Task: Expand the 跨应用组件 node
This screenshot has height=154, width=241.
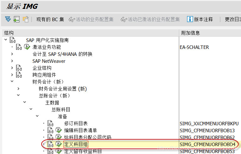Action: click(12, 75)
